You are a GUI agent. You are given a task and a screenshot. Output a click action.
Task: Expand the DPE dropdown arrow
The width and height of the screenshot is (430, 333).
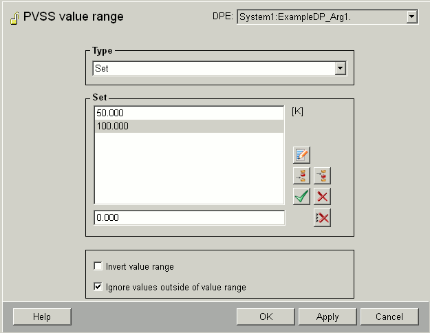pyautogui.click(x=411, y=17)
